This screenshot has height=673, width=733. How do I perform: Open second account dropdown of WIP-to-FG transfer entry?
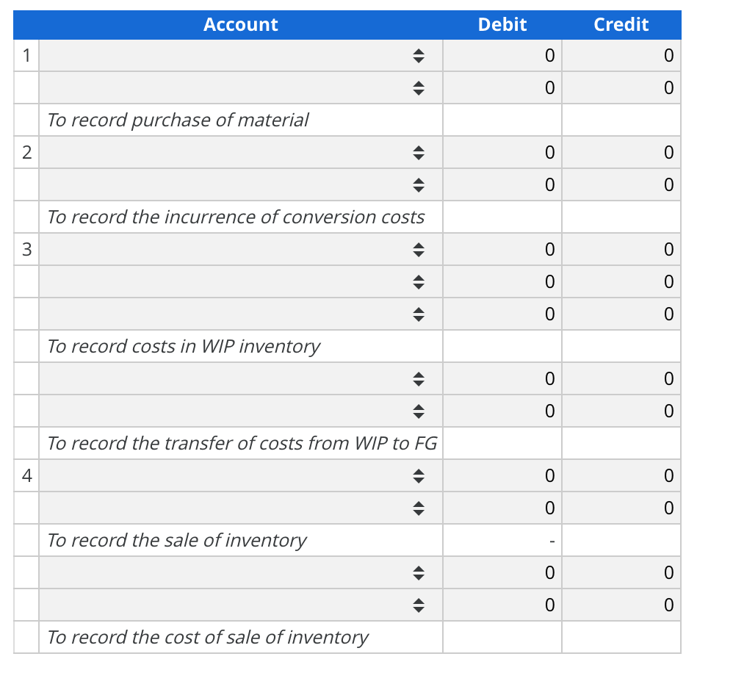click(x=241, y=411)
